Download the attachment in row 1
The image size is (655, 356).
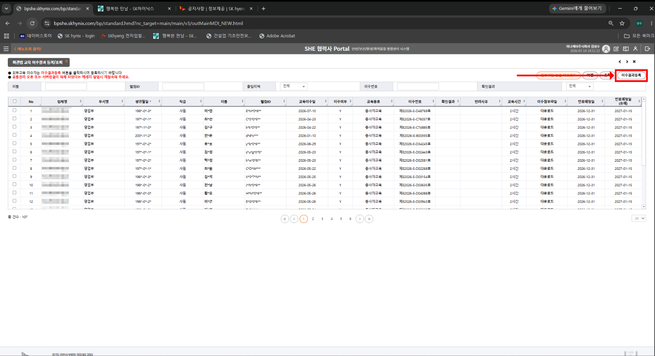pos(547,111)
